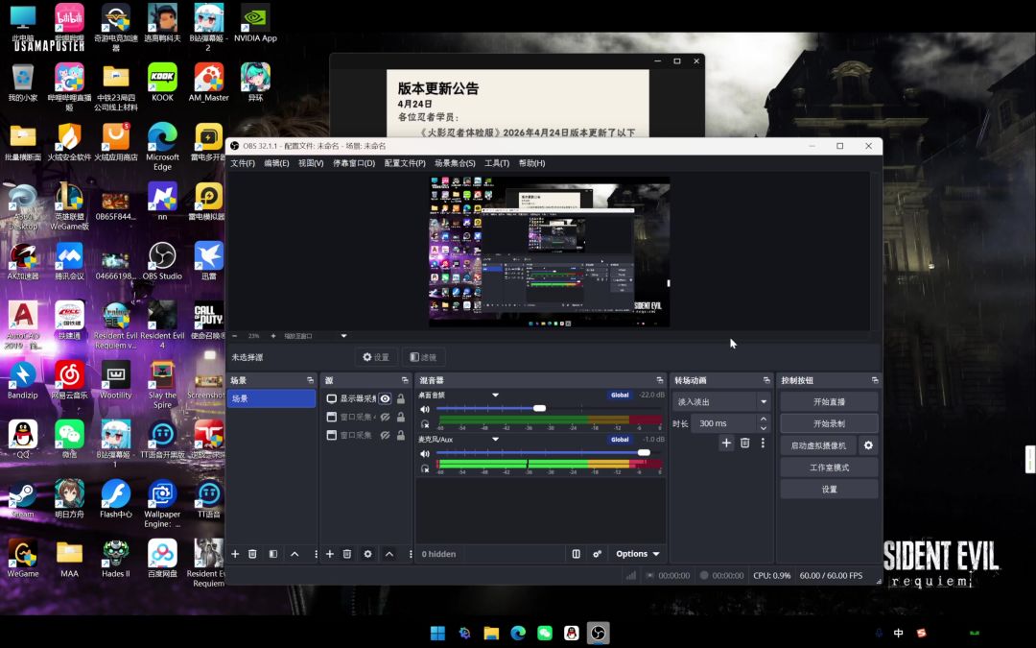Click the 开始录制 button
Viewport: 1036px width, 648px height.
tap(829, 423)
